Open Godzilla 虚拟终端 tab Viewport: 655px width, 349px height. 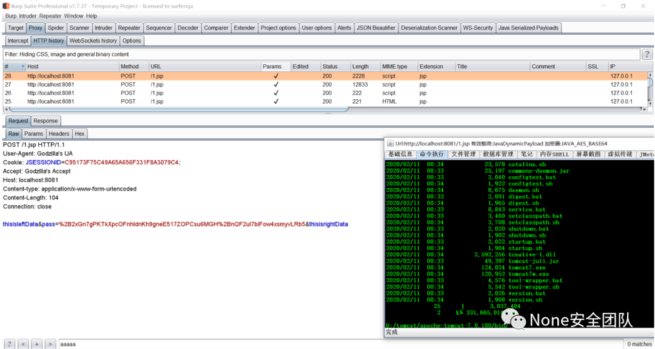[620, 155]
